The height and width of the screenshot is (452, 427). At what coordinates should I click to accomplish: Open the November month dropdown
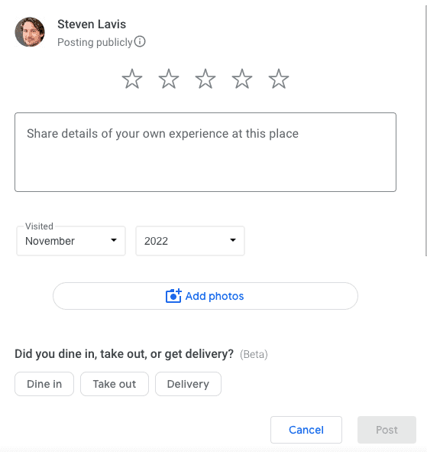click(71, 241)
